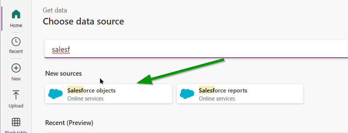
Task: Click 'Online services' under Salesforce objects
Action: 86,98
